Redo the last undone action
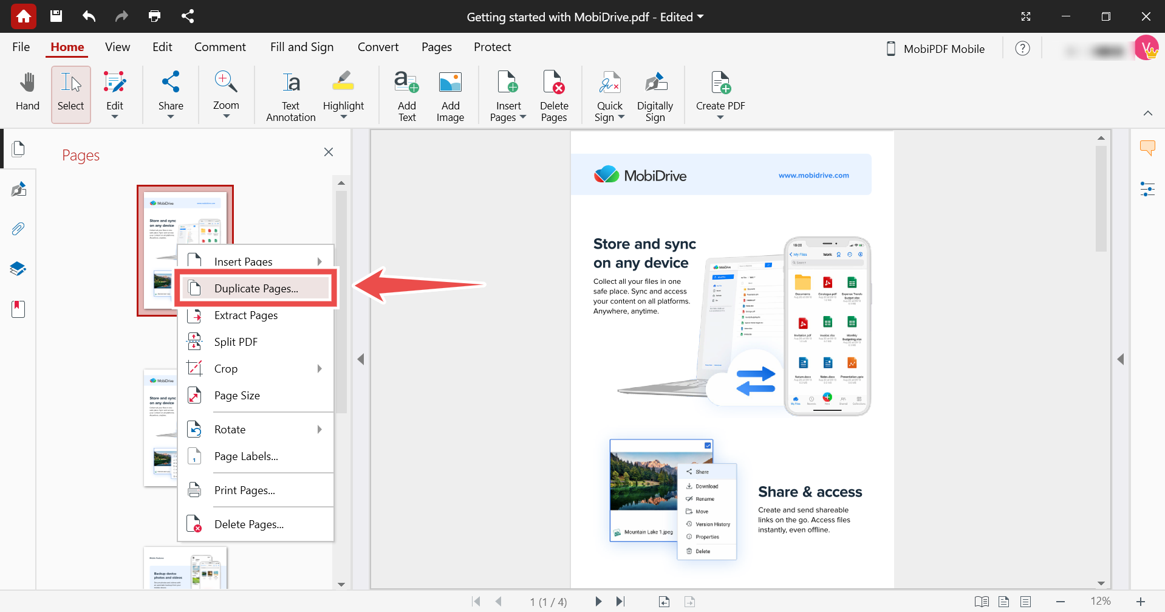The height and width of the screenshot is (612, 1165). click(x=121, y=16)
